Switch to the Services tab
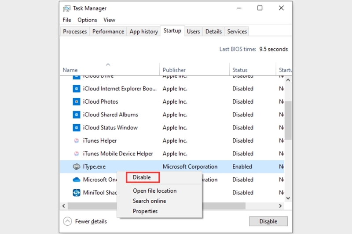352x234 pixels. click(x=237, y=32)
